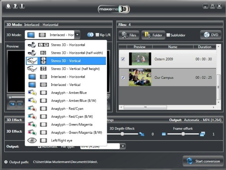Click the horizontal-lines filmstrip icon for Interlaced - Horizontal
226x170 pixels.
43,77
